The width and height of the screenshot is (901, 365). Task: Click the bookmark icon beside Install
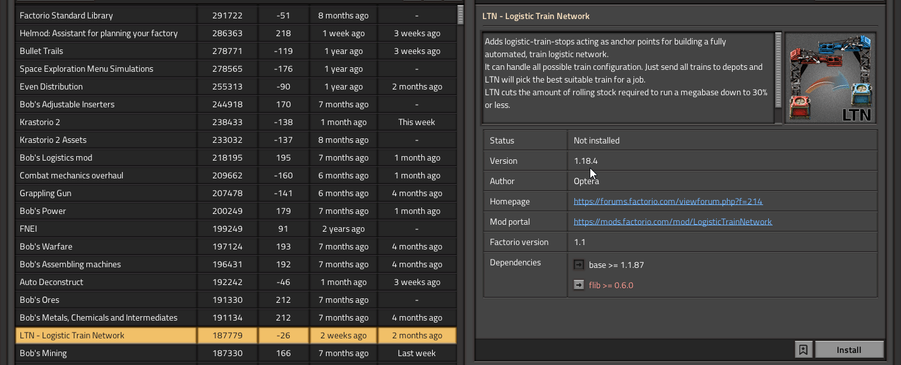click(x=803, y=350)
